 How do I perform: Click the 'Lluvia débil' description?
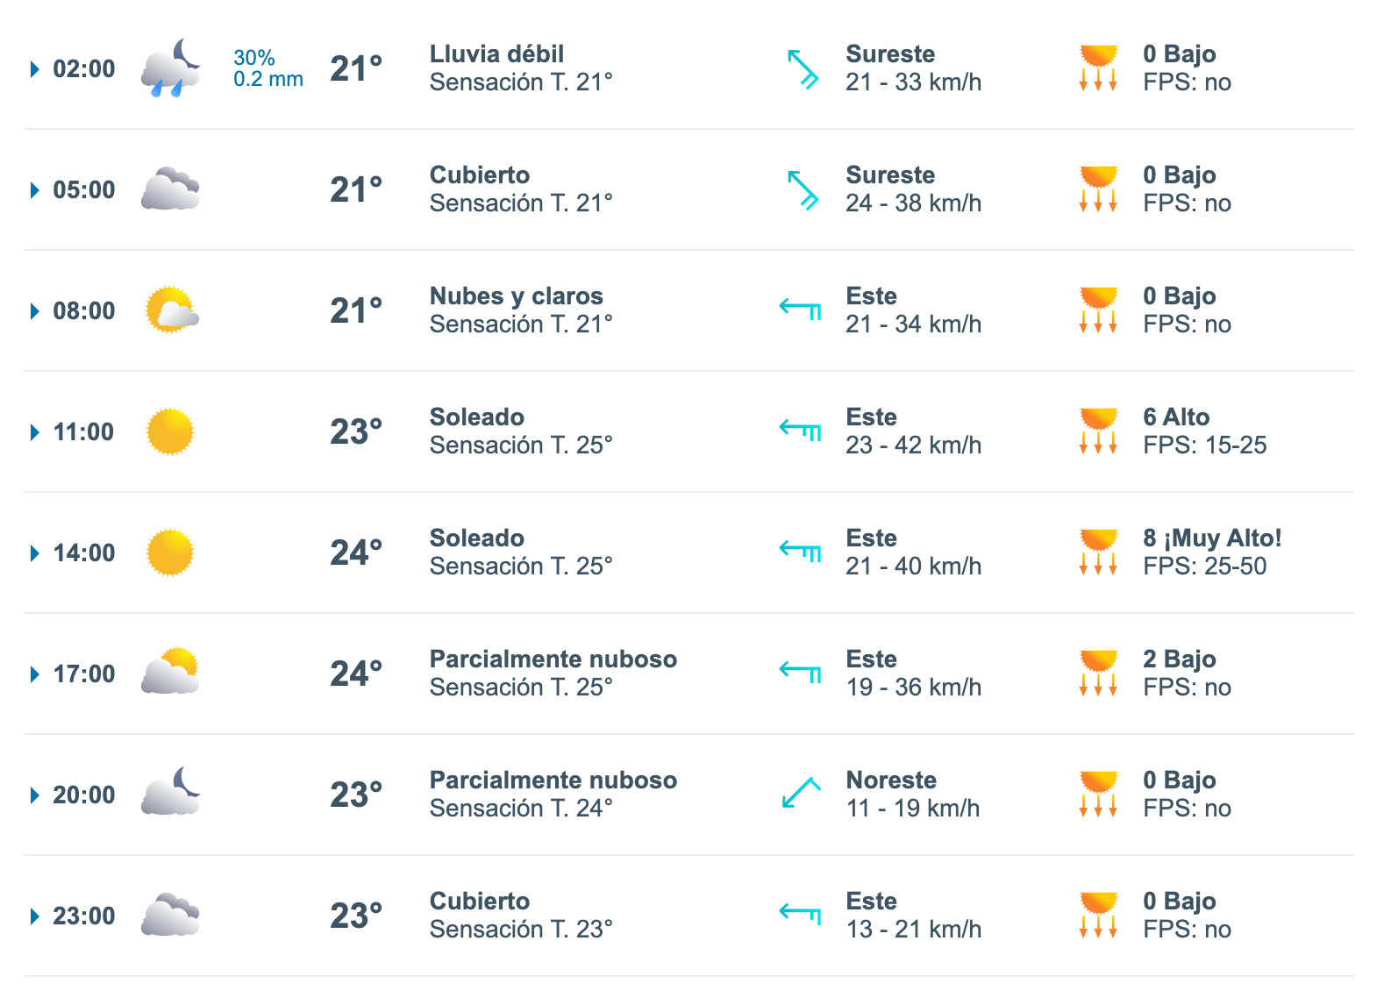pyautogui.click(x=496, y=53)
